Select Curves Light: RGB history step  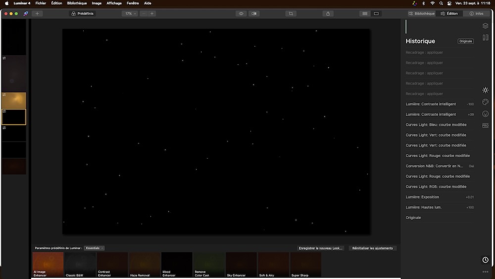point(440,187)
